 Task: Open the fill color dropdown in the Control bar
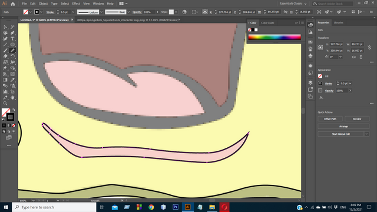pyautogui.click(x=31, y=12)
